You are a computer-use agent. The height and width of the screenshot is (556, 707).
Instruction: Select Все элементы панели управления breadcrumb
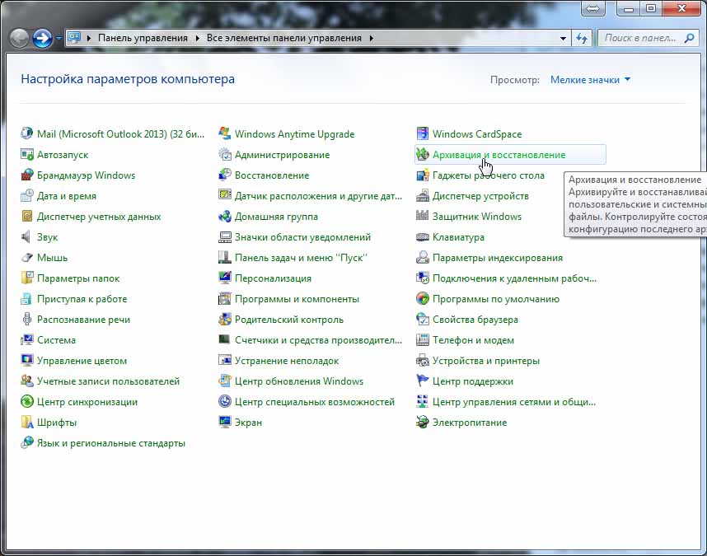point(284,38)
